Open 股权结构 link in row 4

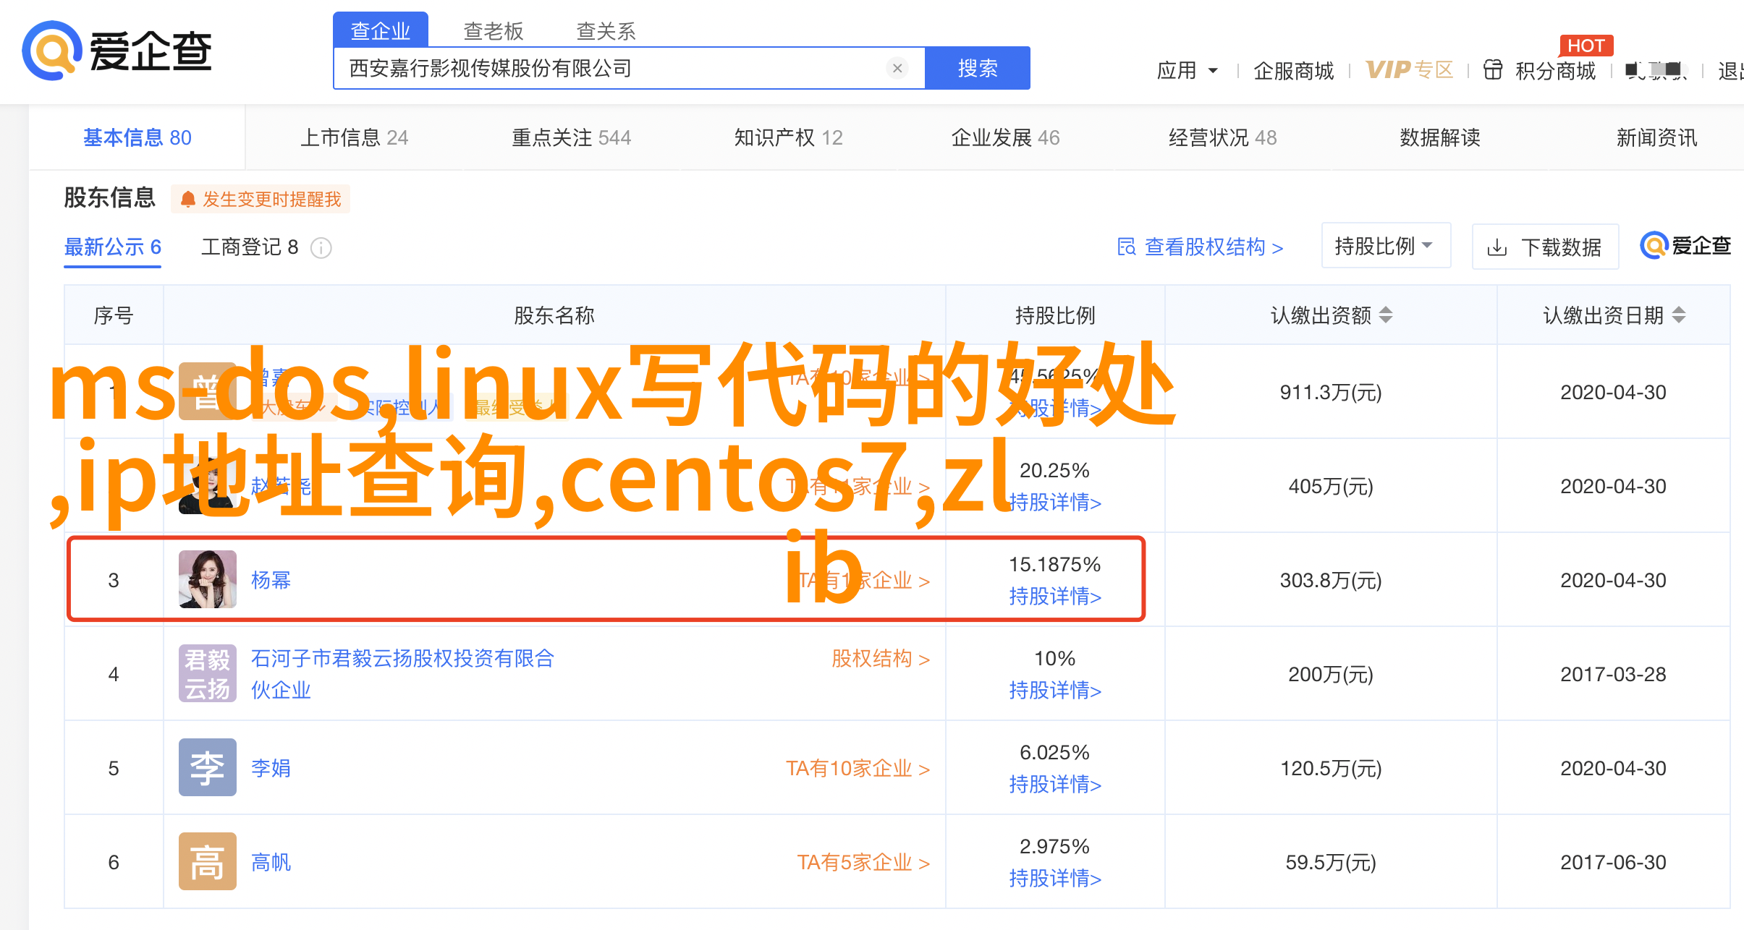[880, 659]
